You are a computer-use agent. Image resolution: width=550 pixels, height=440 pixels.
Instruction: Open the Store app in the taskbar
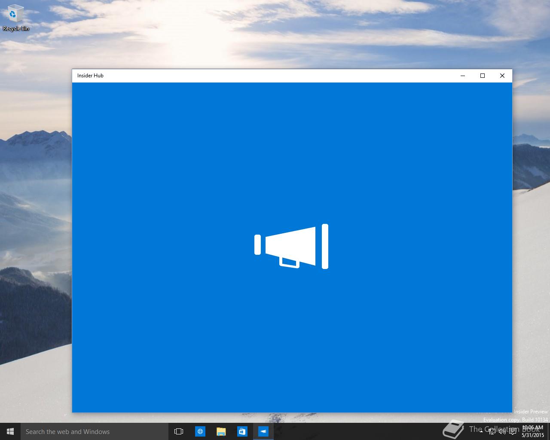[x=242, y=431]
